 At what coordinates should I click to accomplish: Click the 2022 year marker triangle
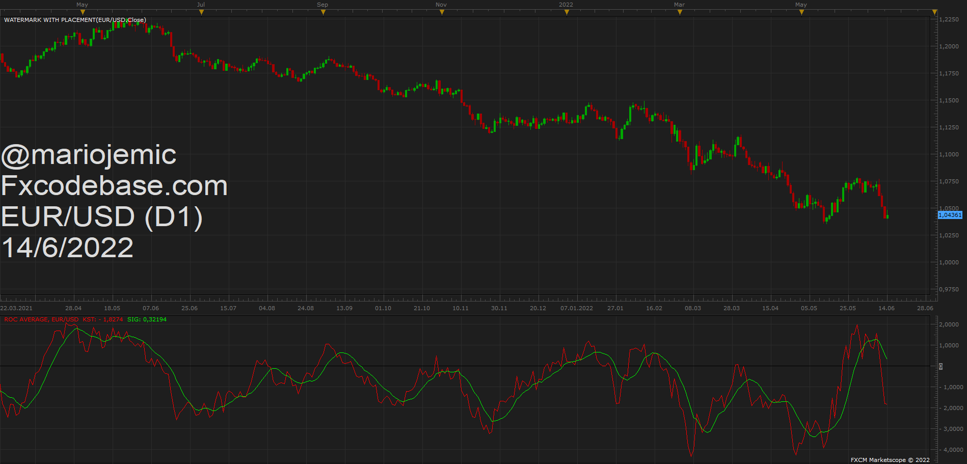pyautogui.click(x=567, y=12)
